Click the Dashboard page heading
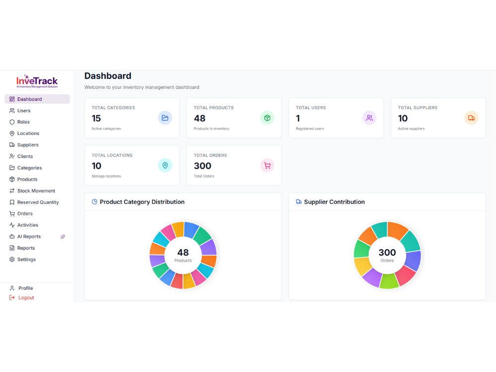This screenshot has width=496, height=372. pos(108,76)
